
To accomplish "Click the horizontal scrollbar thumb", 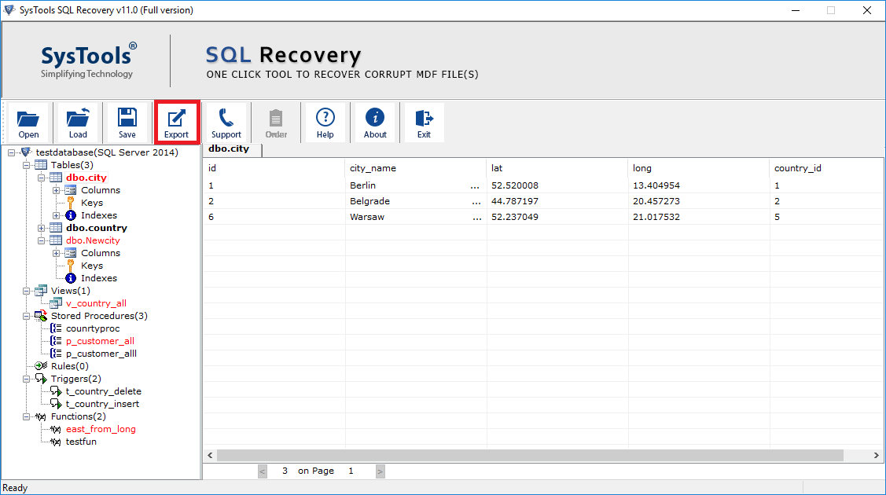I will coord(530,456).
